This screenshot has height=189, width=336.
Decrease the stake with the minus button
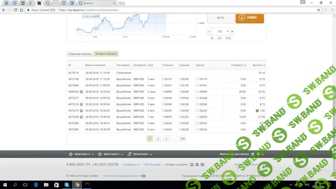pos(209,31)
